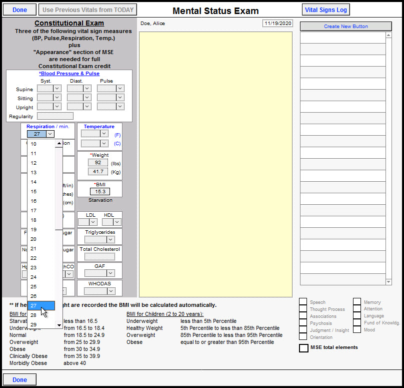
Task: Click up arrow of right button list scrollbar
Action: [x=389, y=36]
